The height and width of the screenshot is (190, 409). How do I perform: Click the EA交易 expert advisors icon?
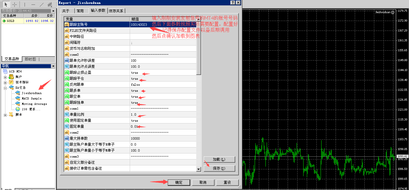coord(11,88)
